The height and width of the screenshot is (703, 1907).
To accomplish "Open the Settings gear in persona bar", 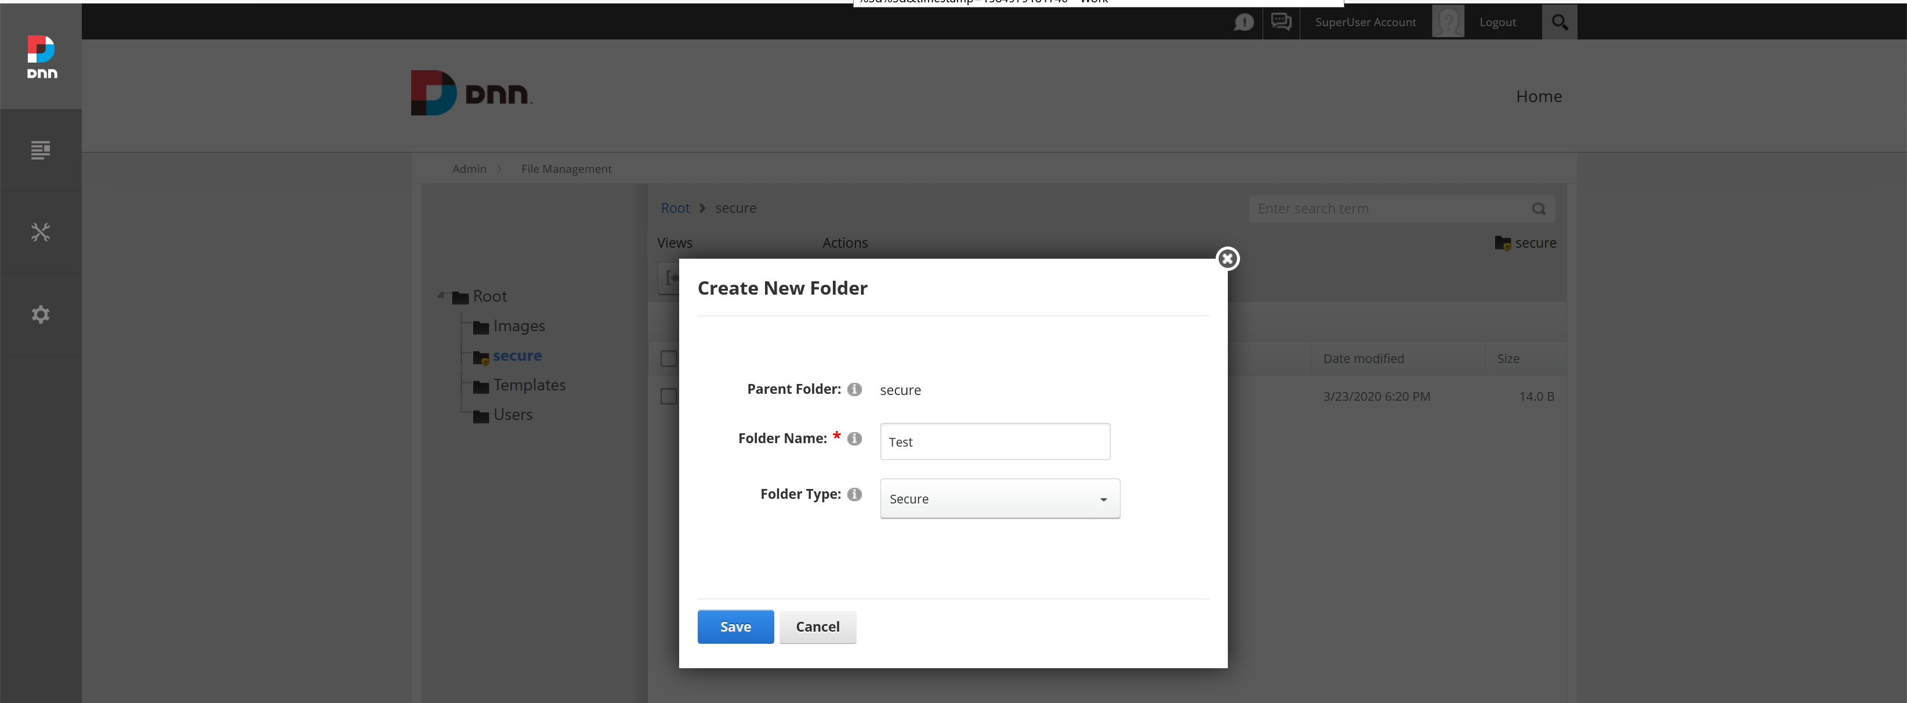I will 41,314.
